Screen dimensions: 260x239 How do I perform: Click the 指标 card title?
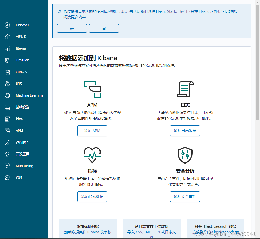click(92, 171)
